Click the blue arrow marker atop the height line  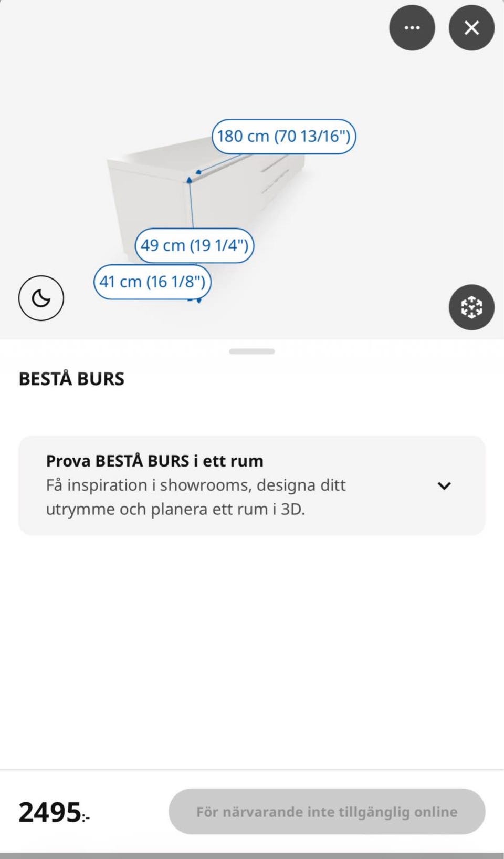pos(189,180)
